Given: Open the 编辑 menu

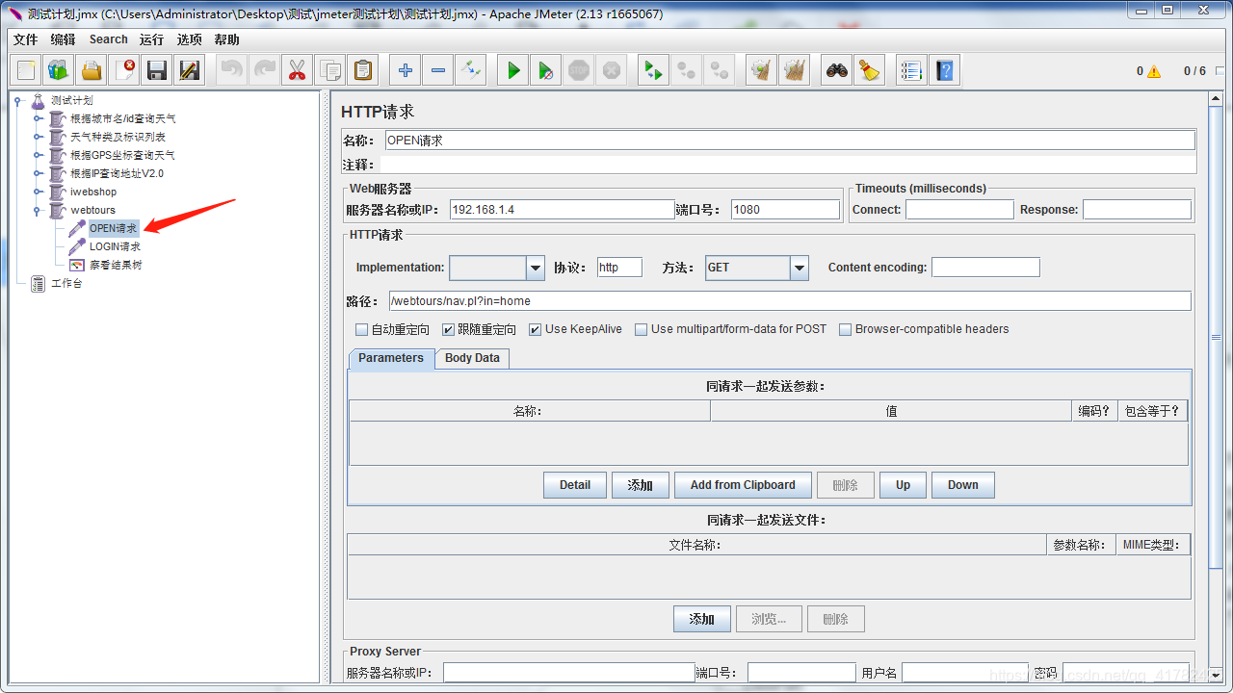Looking at the screenshot, I should [x=63, y=39].
